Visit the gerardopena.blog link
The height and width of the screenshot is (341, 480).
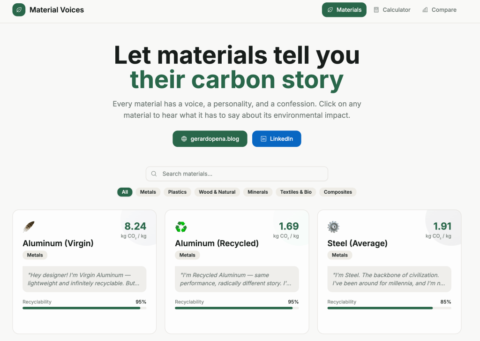point(210,139)
